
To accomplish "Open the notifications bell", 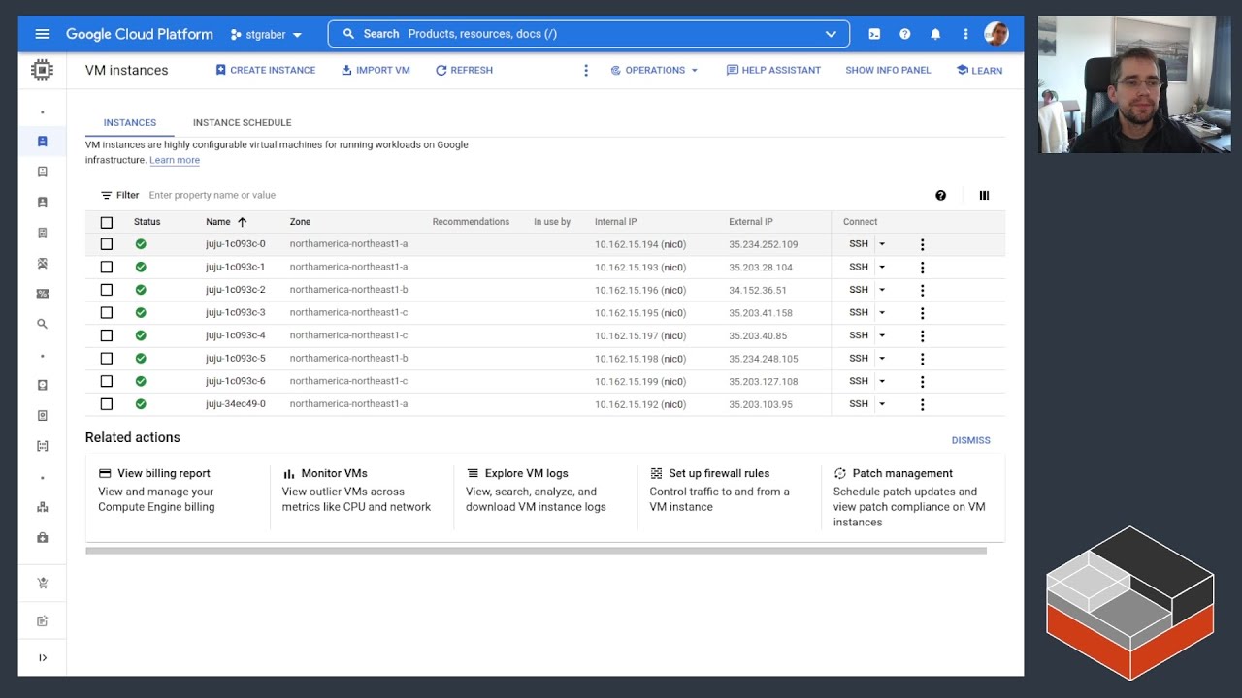I will tap(935, 34).
